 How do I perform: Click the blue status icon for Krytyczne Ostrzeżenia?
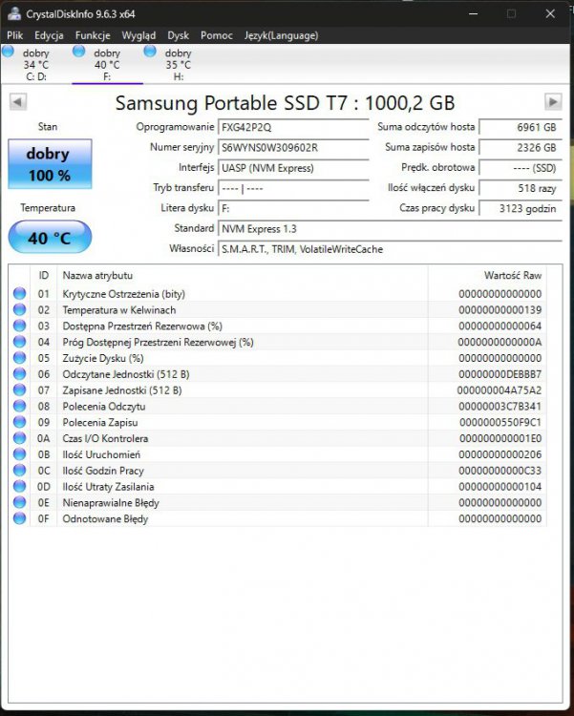tap(19, 294)
